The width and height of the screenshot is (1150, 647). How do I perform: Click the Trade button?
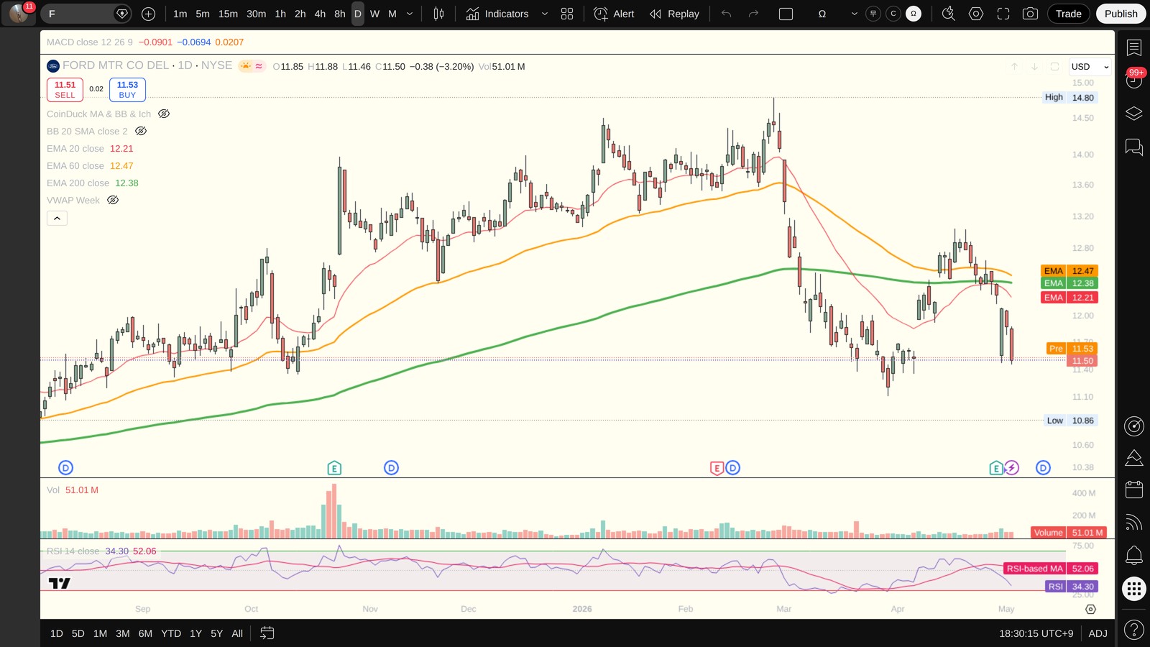pos(1068,14)
